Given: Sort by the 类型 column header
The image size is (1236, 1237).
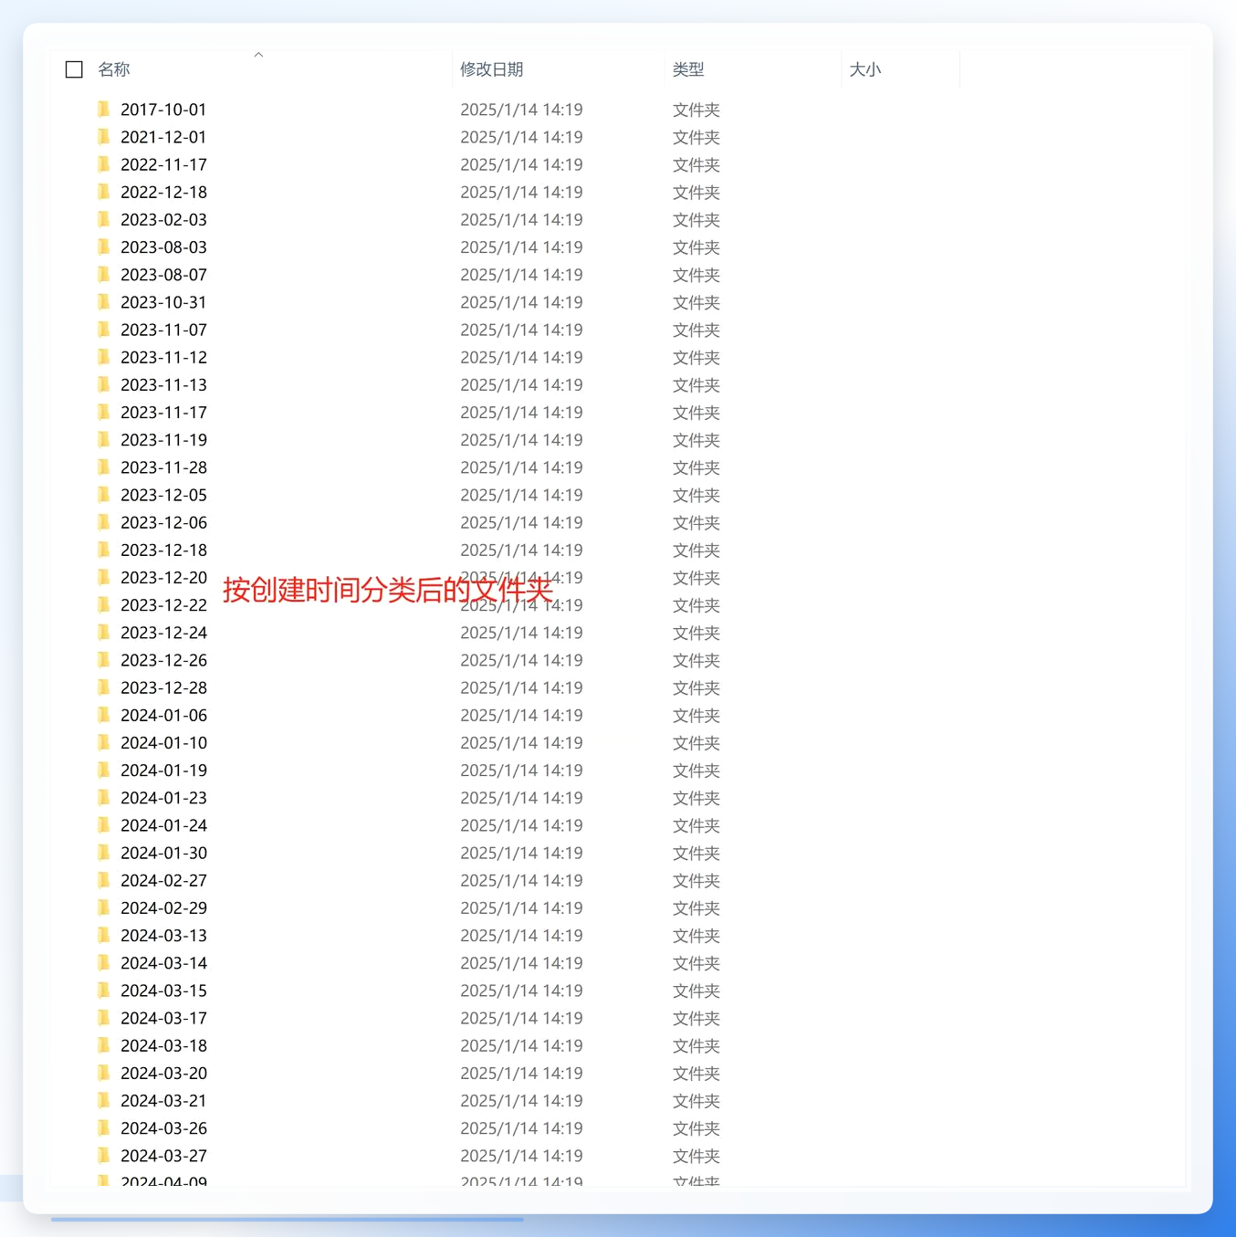Looking at the screenshot, I should (688, 69).
